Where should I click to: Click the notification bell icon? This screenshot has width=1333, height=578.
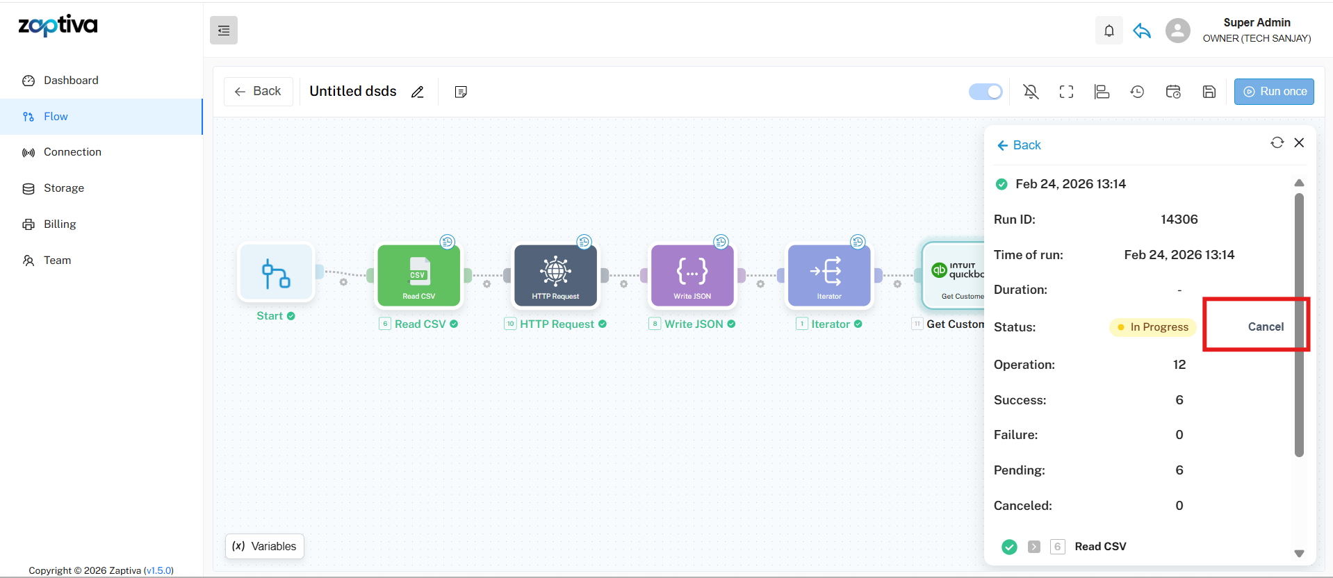point(1109,31)
